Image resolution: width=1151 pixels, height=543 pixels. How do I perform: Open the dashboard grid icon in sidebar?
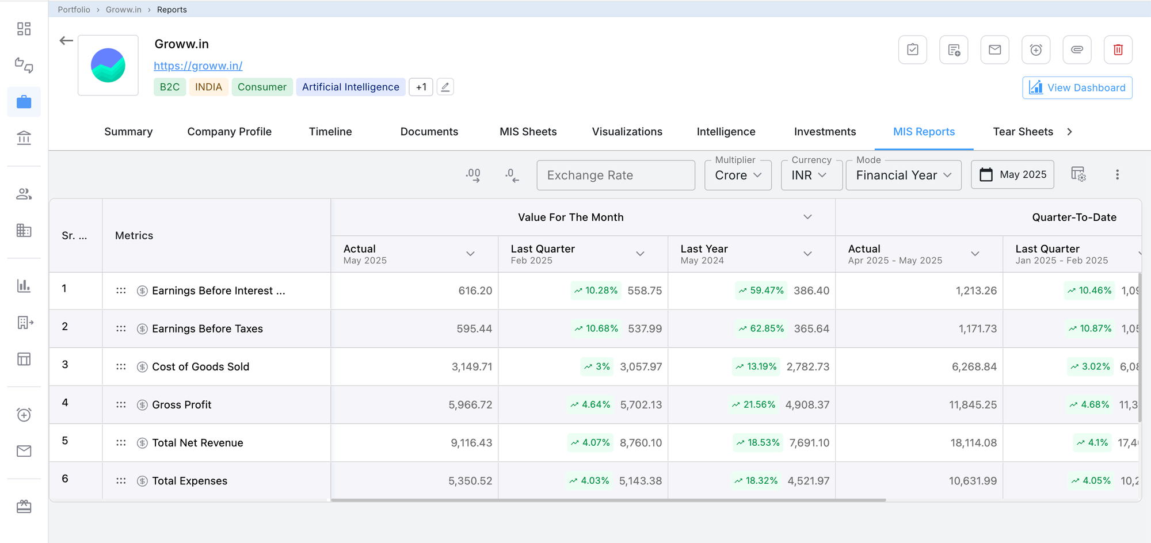24,29
